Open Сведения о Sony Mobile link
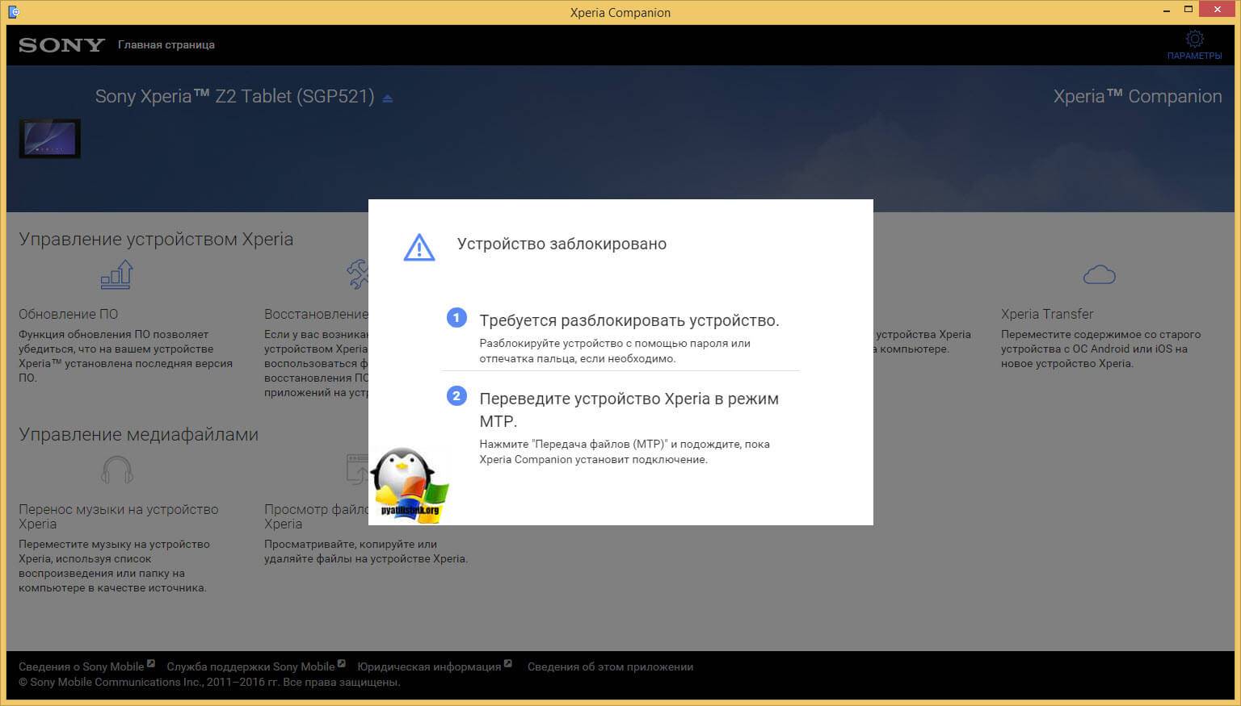The width and height of the screenshot is (1241, 706). point(81,666)
